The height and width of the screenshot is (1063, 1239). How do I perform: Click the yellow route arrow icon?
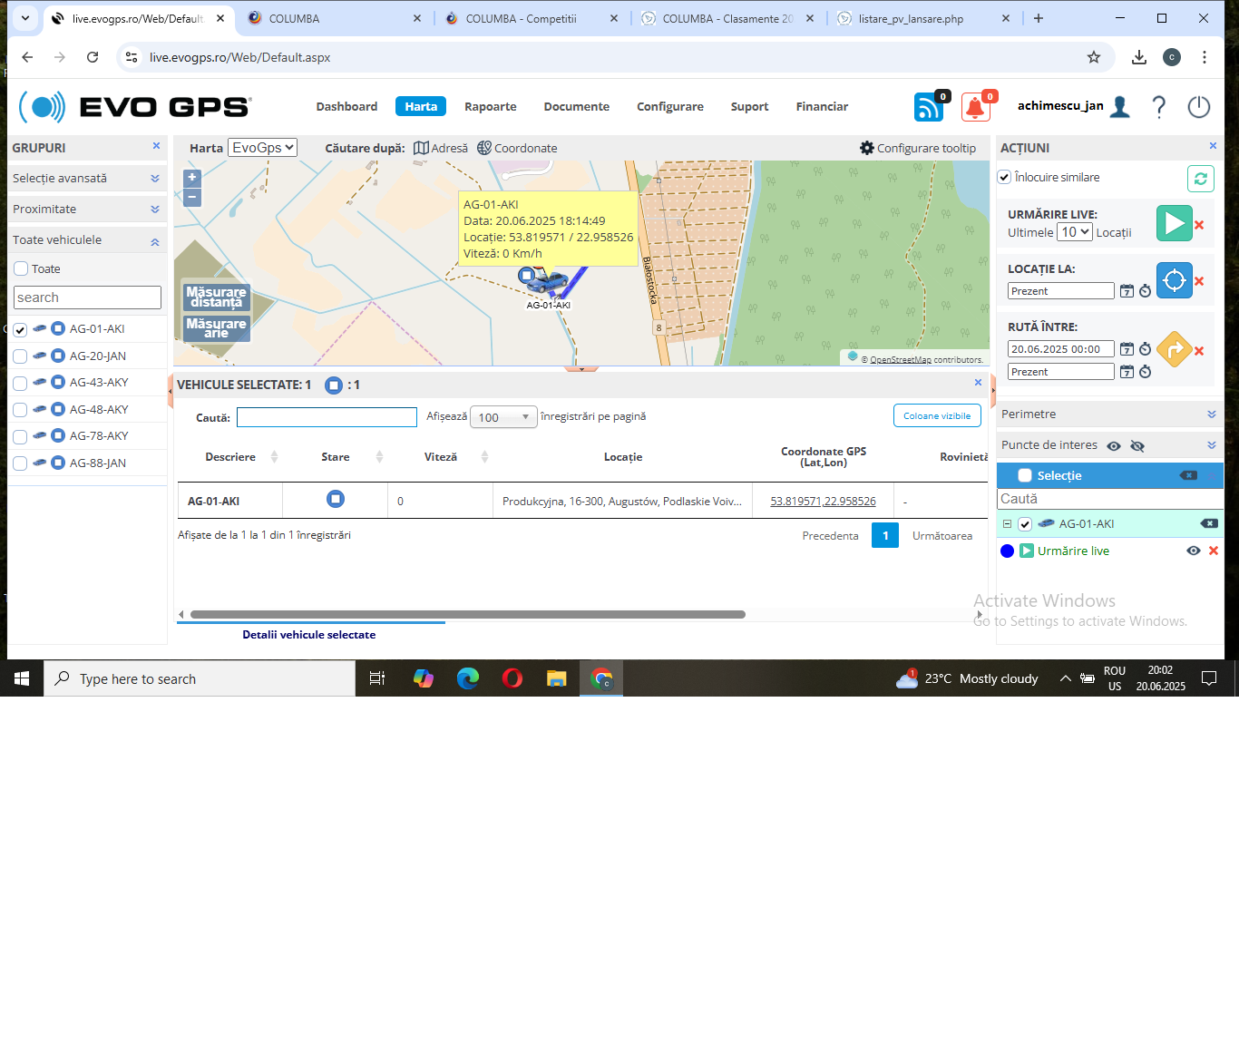click(x=1174, y=349)
